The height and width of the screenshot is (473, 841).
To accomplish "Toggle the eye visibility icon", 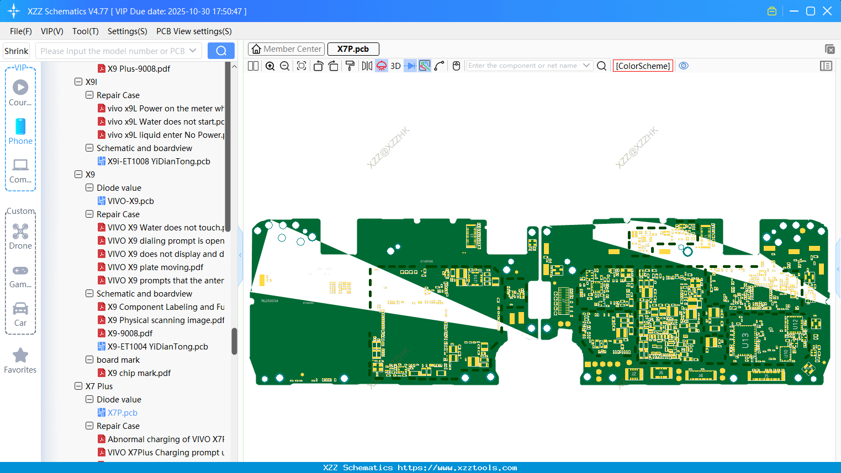I will pyautogui.click(x=684, y=66).
